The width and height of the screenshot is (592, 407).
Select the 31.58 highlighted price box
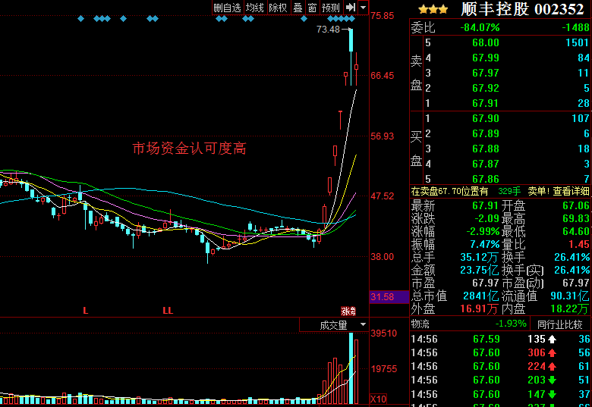click(x=389, y=297)
